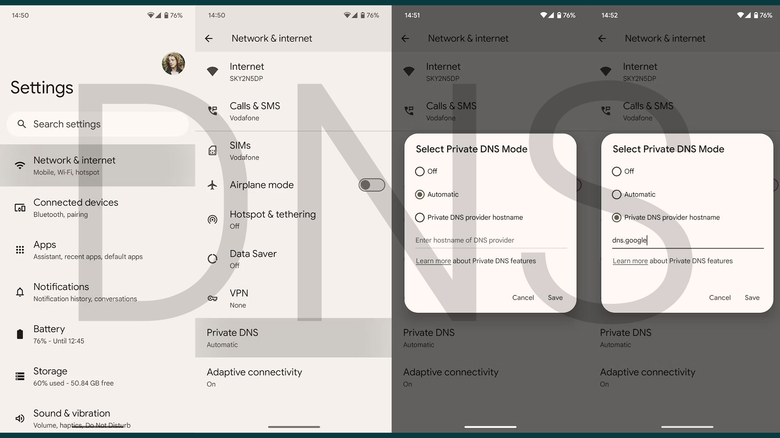Select the Off radio button in DNS

[x=420, y=171]
